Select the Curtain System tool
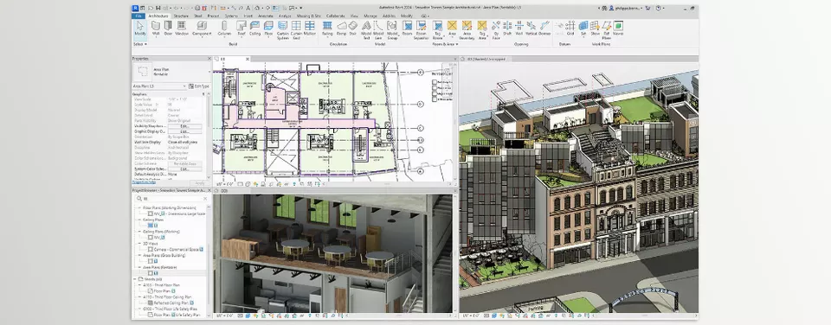Screen dimensions: 831x325 pyautogui.click(x=283, y=30)
